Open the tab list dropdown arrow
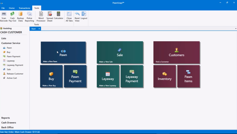This screenshot has height=134, width=237. tap(236, 28)
